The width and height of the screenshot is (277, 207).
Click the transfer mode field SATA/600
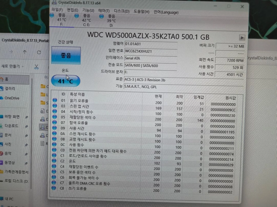[150, 65]
